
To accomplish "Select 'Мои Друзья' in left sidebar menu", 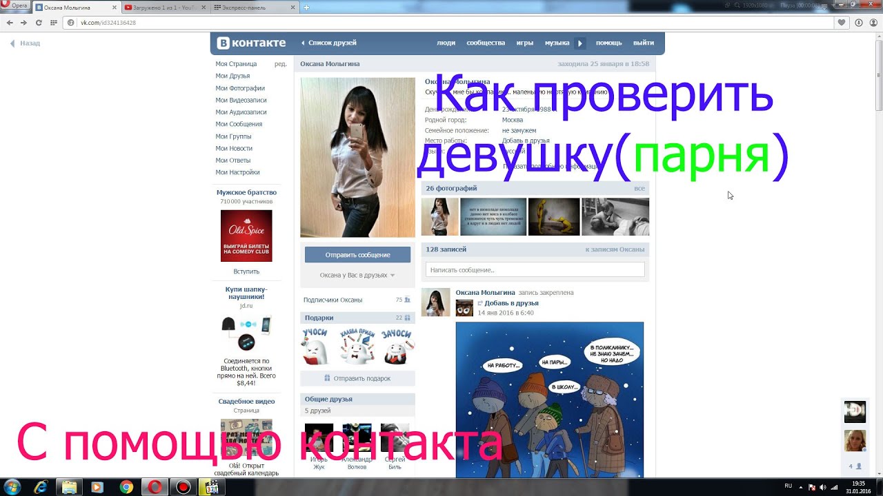I will tap(232, 76).
